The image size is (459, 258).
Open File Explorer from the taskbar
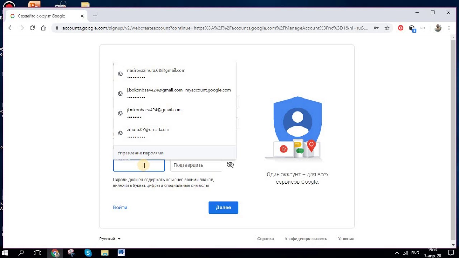click(104, 253)
